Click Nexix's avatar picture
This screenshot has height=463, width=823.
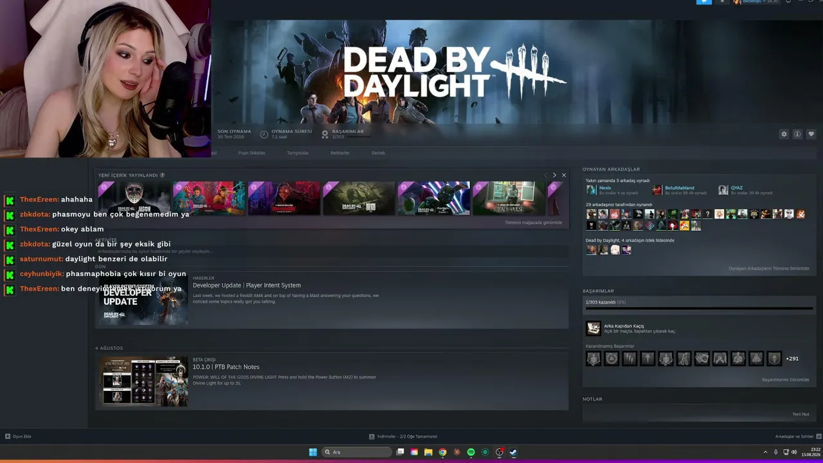point(591,190)
